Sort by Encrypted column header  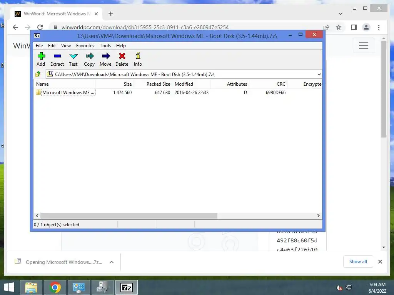pyautogui.click(x=305, y=84)
